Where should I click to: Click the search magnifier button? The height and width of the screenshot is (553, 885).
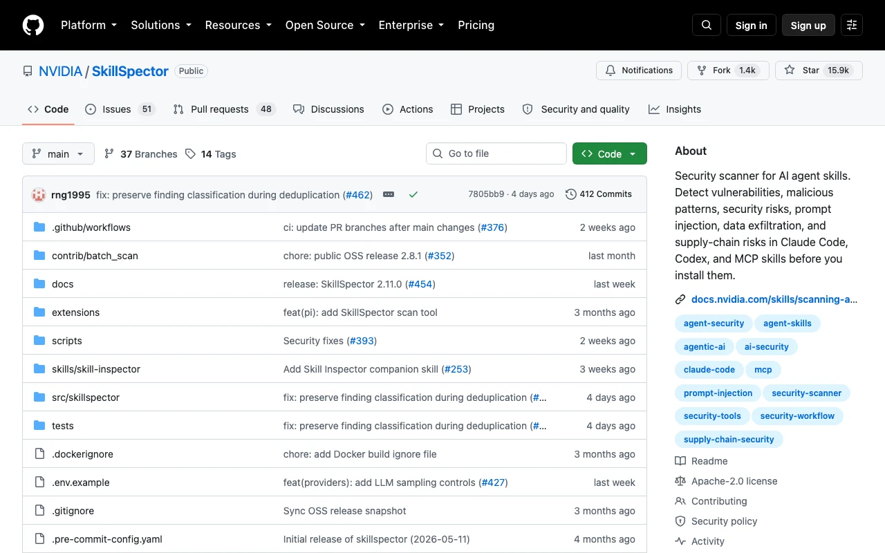point(707,25)
